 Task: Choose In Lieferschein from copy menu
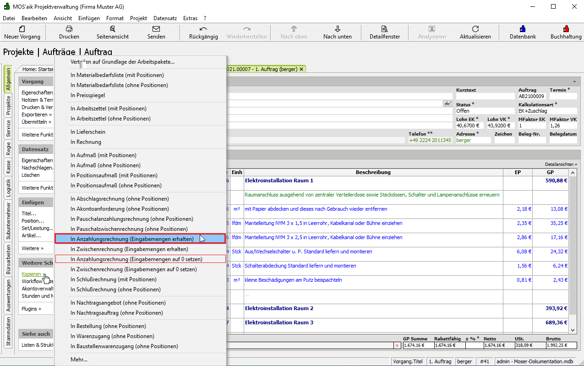pos(88,132)
